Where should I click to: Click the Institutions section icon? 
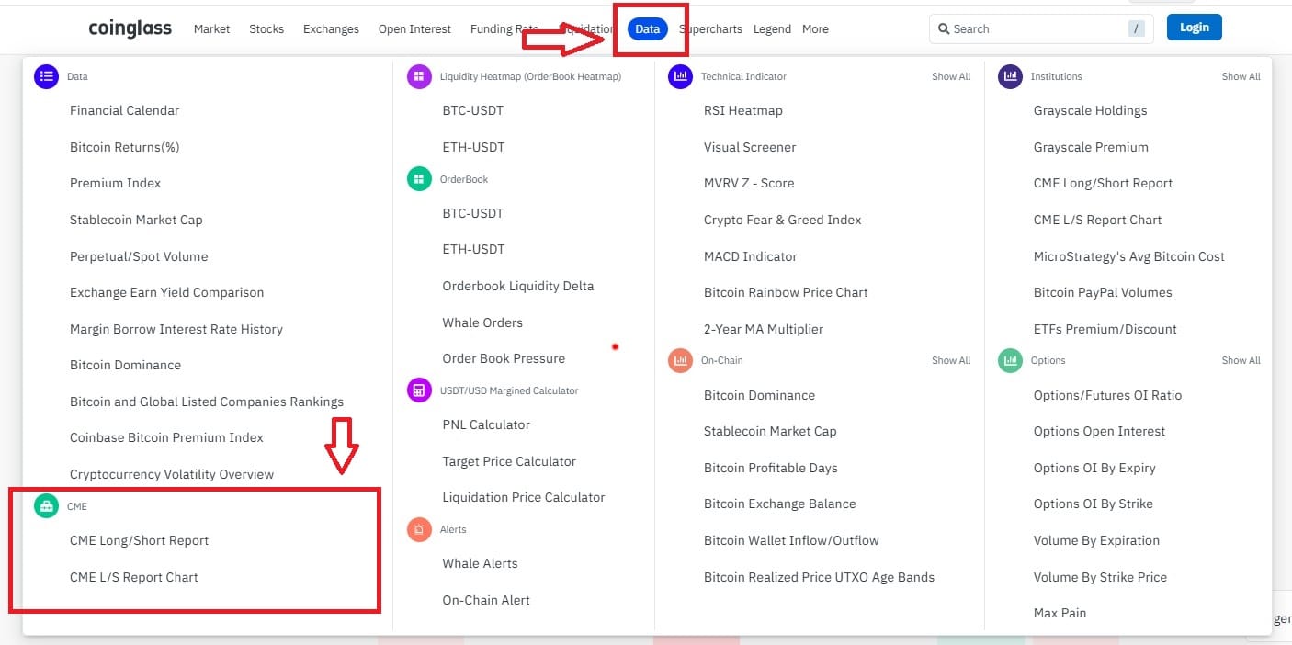point(1010,76)
